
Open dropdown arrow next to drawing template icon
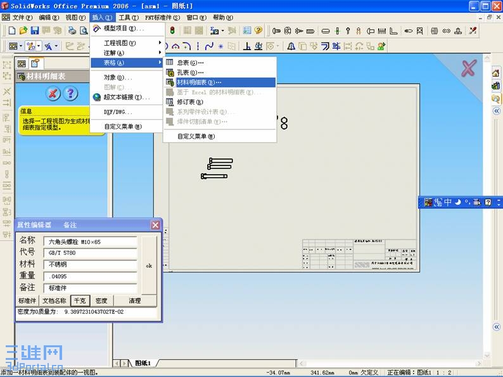pos(21,46)
